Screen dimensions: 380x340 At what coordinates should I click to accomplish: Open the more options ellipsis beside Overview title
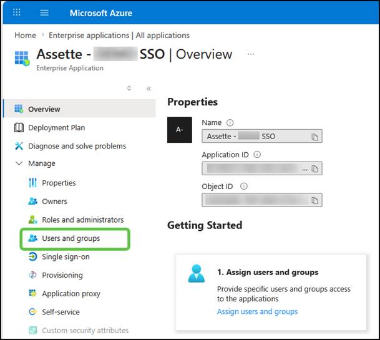(251, 54)
